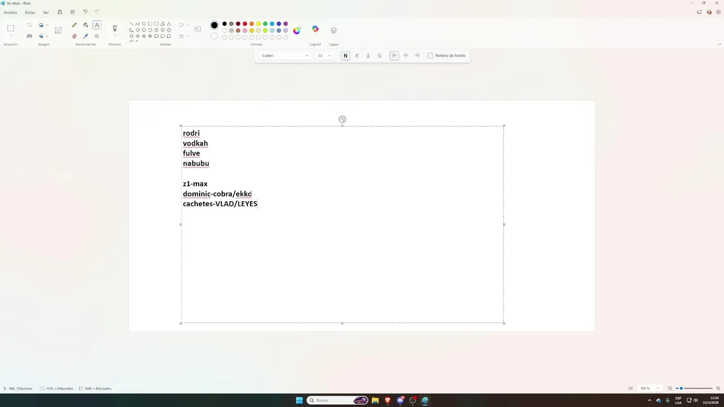Pick the red color swatch

(x=245, y=24)
